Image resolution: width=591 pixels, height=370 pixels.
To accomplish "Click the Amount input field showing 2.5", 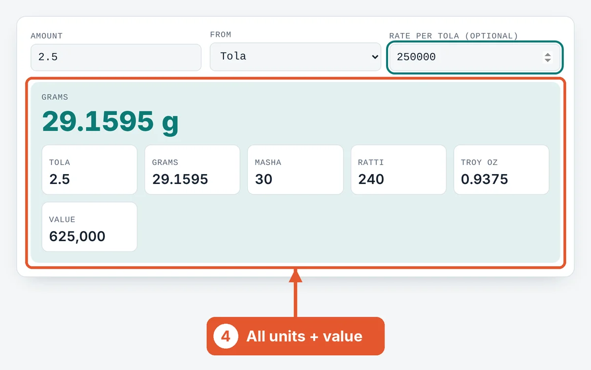I will (116, 57).
